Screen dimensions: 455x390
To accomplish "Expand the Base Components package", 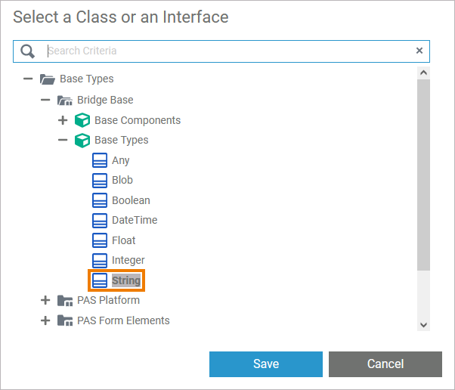I will coord(63,120).
